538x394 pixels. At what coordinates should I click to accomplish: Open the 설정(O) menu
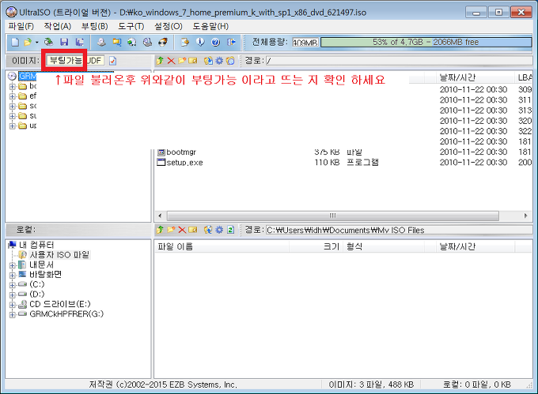pyautogui.click(x=168, y=26)
